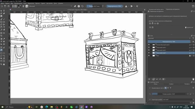Open the layer filter options
The image size is (195, 109).
(193, 38)
